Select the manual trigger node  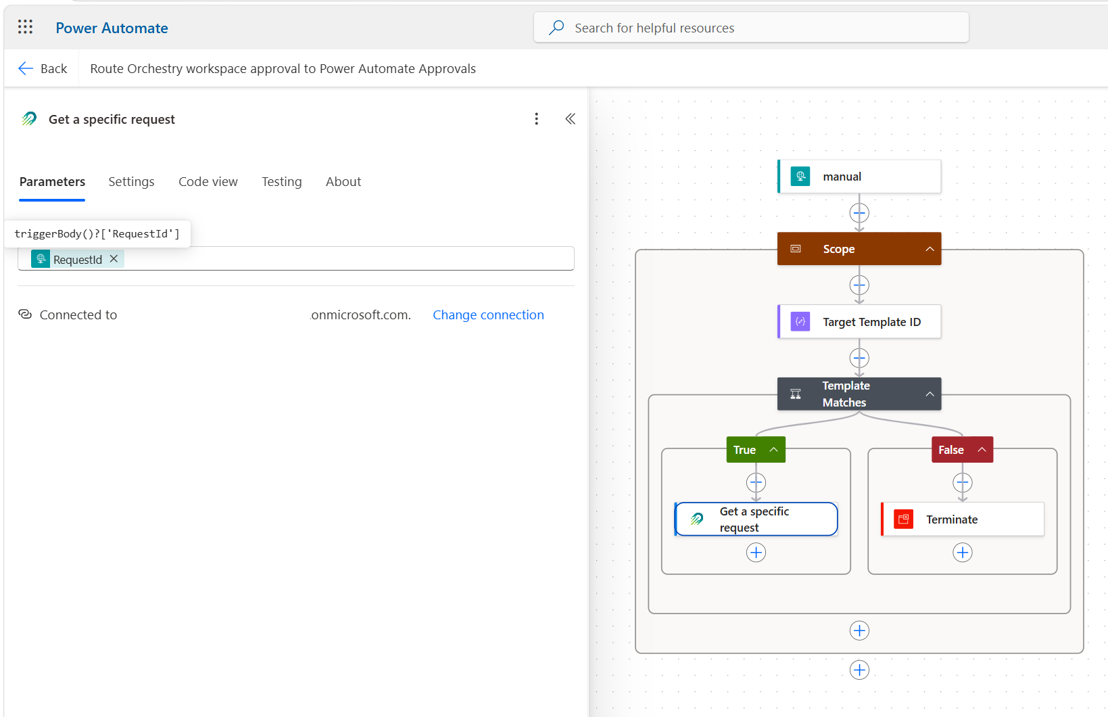click(x=859, y=177)
